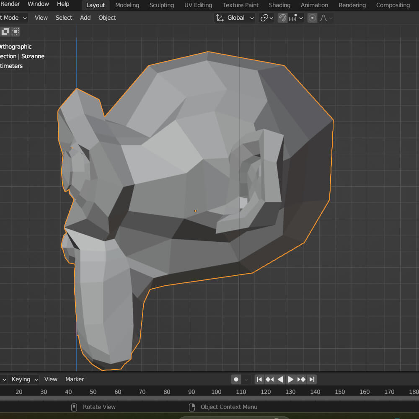Screen dimensions: 419x419
Task: Open the Add menu in the viewport header
Action: pyautogui.click(x=85, y=18)
